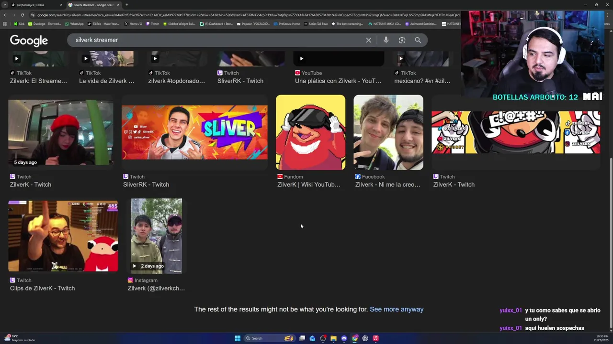Open the Knuckles VR headset thumbnail
This screenshot has height=344, width=613.
(x=310, y=132)
